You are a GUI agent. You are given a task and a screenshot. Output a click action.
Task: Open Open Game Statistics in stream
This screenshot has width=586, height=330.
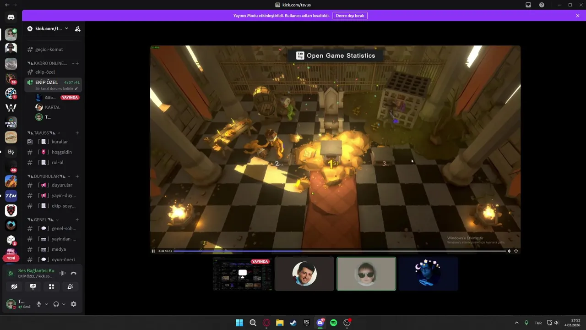coord(336,55)
